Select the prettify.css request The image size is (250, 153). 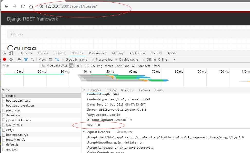click(x=41, y=110)
